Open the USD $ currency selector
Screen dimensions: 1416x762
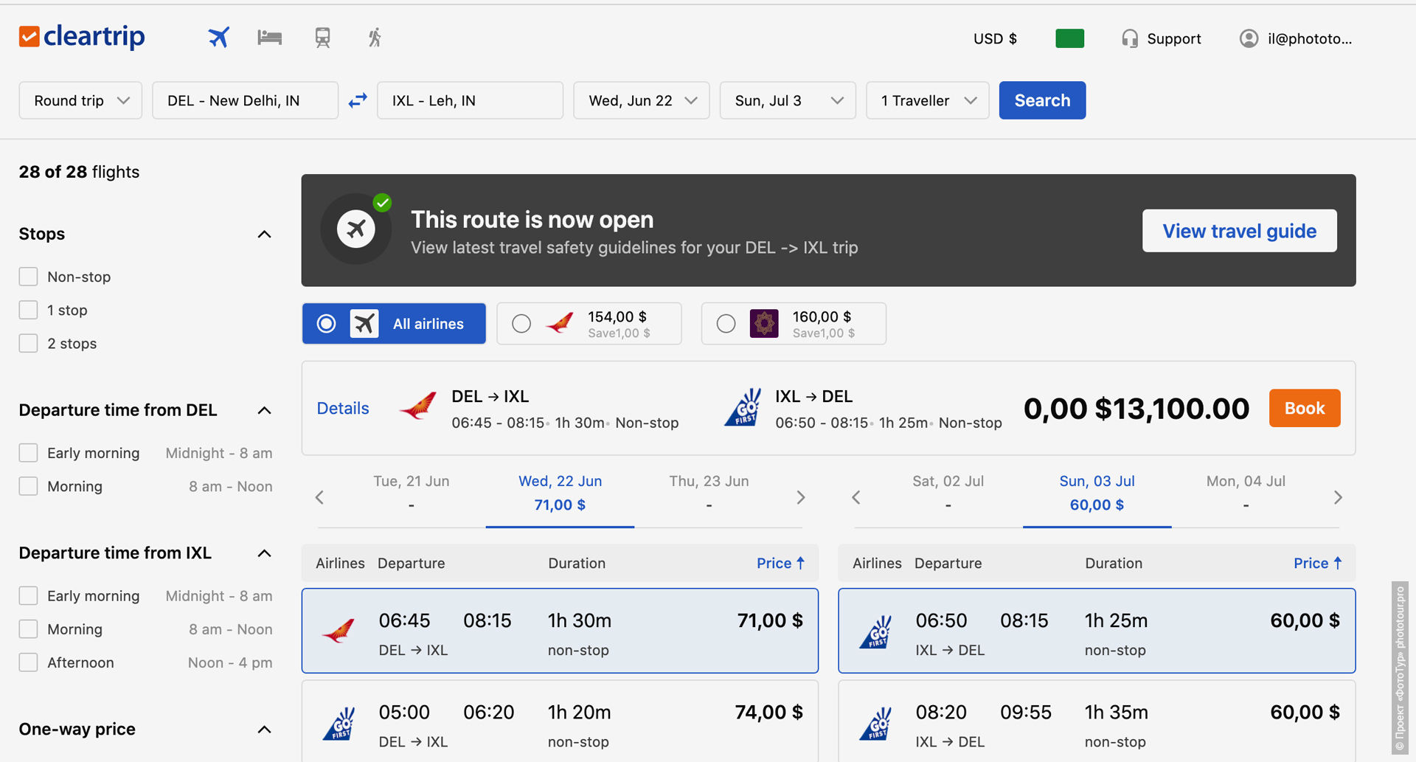tap(995, 38)
